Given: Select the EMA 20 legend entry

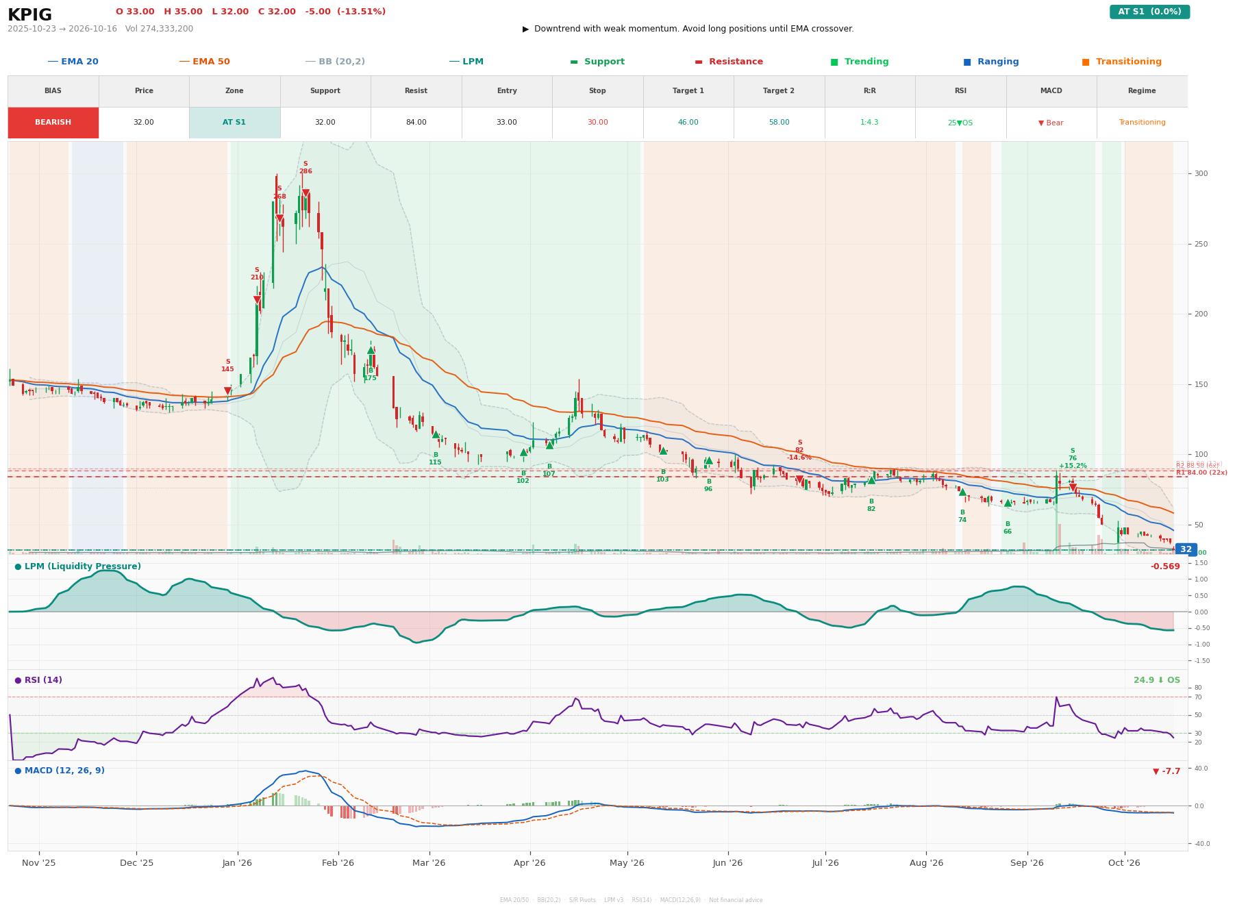Looking at the screenshot, I should tap(73, 62).
